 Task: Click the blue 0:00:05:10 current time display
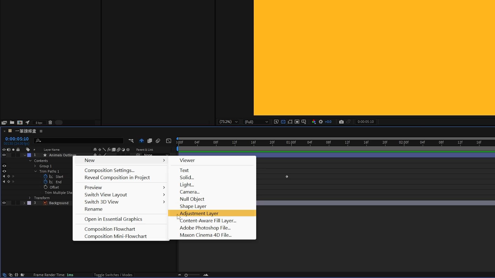tap(17, 139)
